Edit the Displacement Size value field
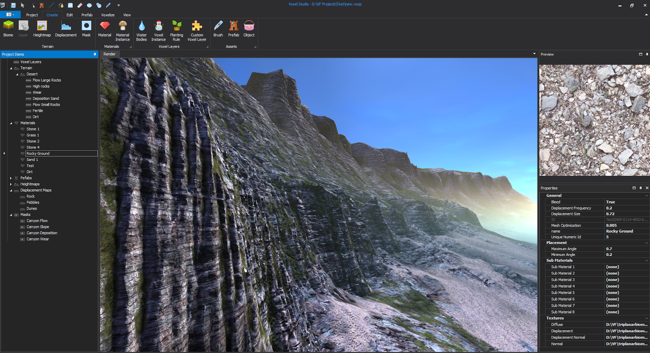Image resolution: width=650 pixels, height=353 pixels. pyautogui.click(x=627, y=214)
